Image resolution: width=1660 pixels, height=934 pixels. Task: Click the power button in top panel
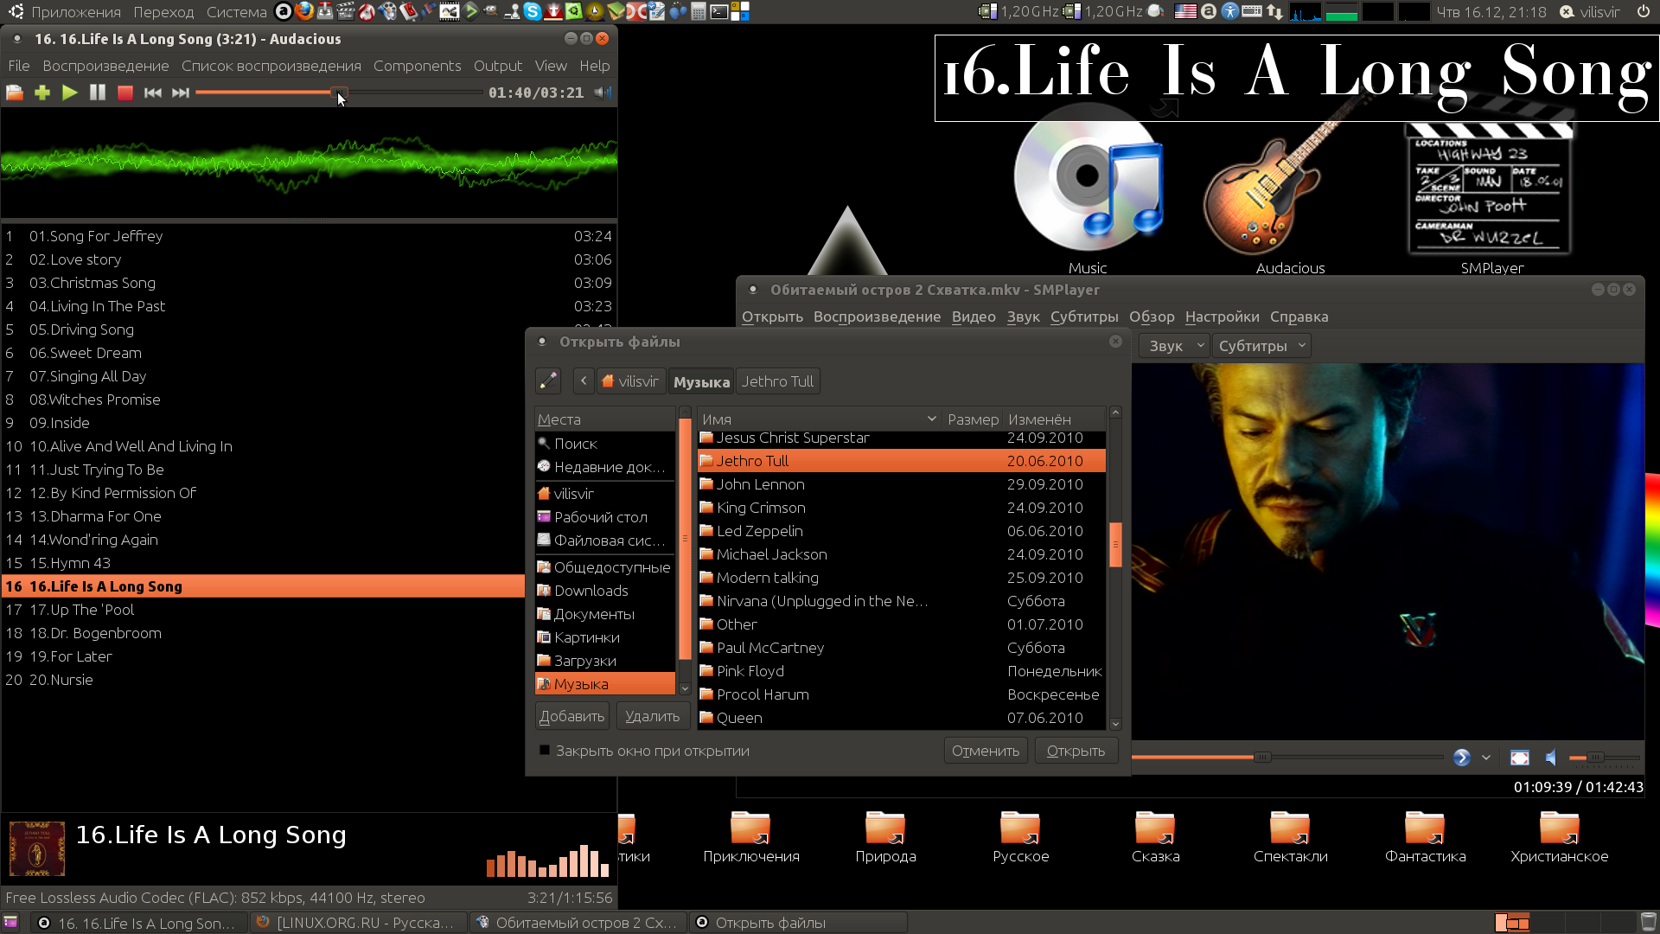[1643, 11]
